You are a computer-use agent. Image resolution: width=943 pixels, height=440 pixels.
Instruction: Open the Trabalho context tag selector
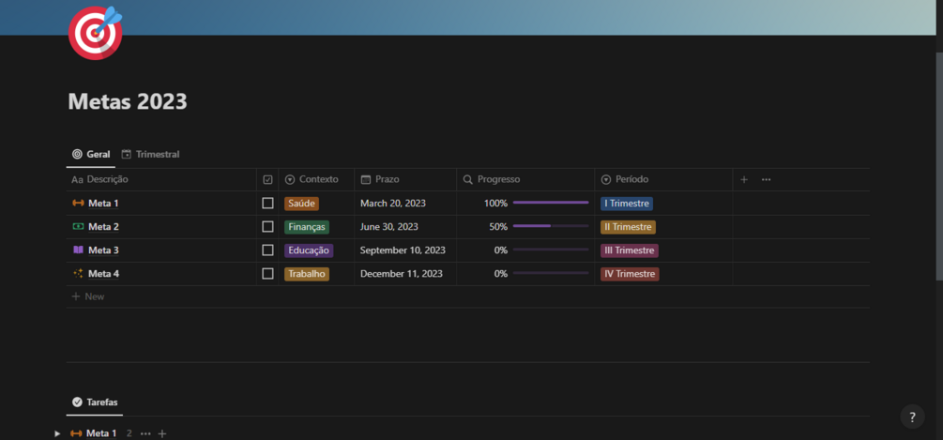(307, 274)
